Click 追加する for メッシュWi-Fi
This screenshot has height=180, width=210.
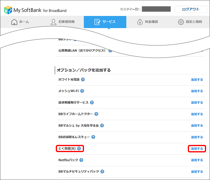pos(197,91)
